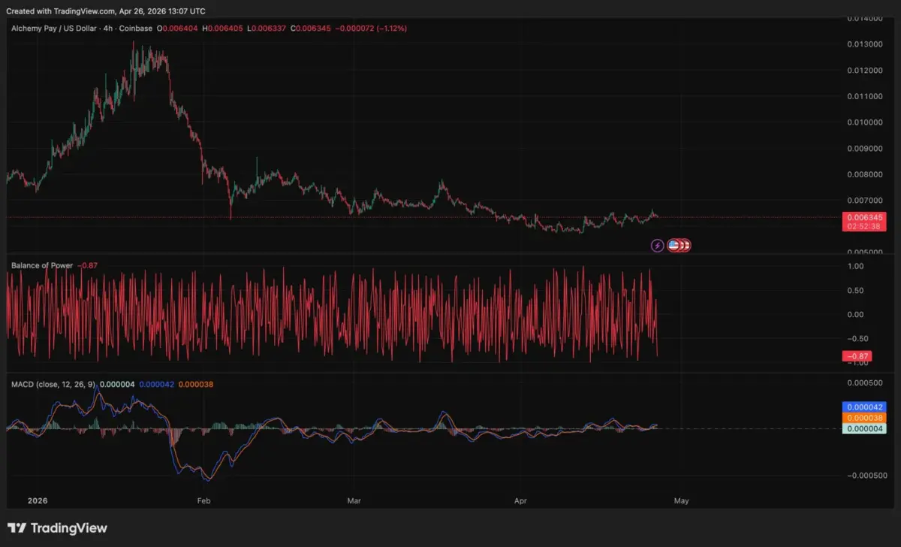The height and width of the screenshot is (547, 901).
Task: Click the 2026 label on time axis
Action: (37, 500)
